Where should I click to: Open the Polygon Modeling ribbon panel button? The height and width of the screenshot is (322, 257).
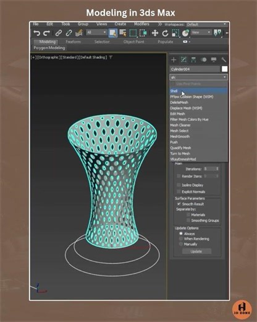(x=49, y=48)
